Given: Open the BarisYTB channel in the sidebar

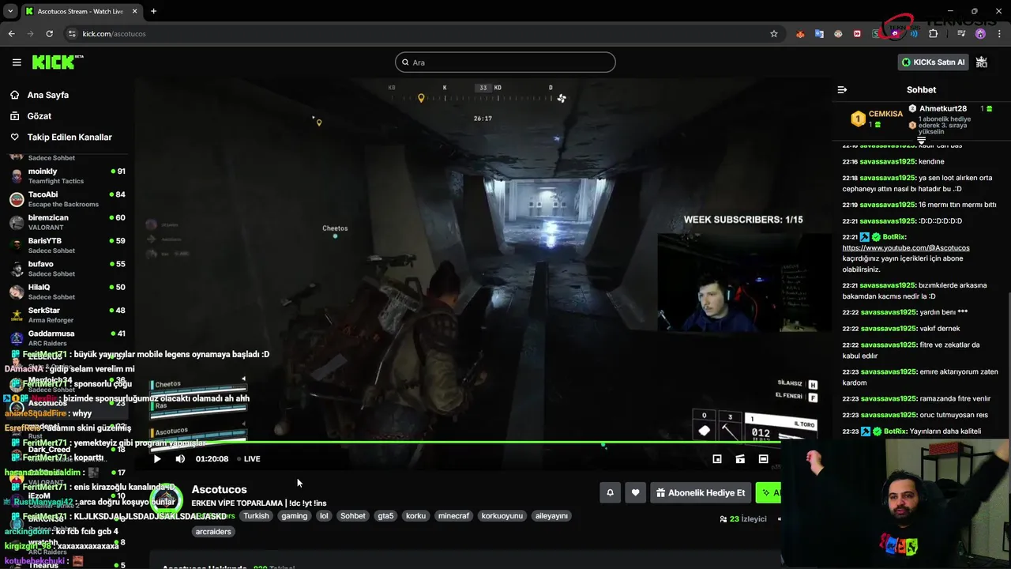Looking at the screenshot, I should pos(67,246).
